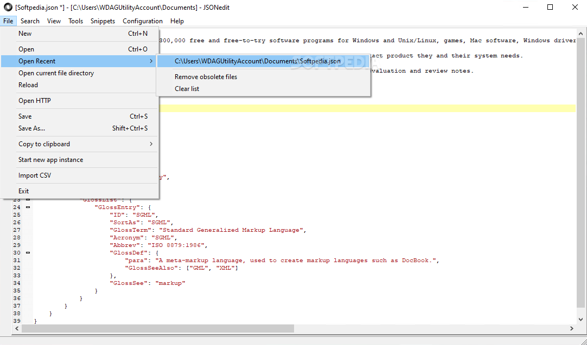Select Start new app instance
Image resolution: width=587 pixels, height=345 pixels.
pos(80,160)
